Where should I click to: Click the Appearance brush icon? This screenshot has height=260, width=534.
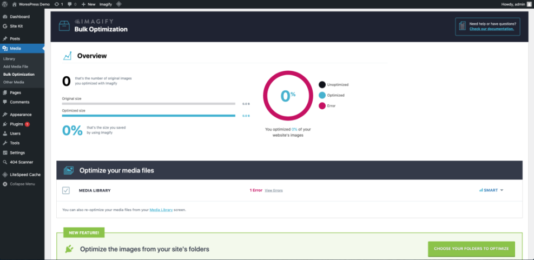click(5, 115)
